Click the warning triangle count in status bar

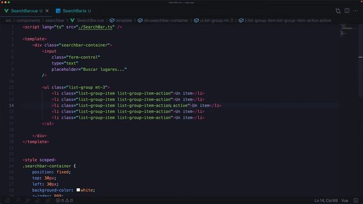pyautogui.click(x=69, y=201)
